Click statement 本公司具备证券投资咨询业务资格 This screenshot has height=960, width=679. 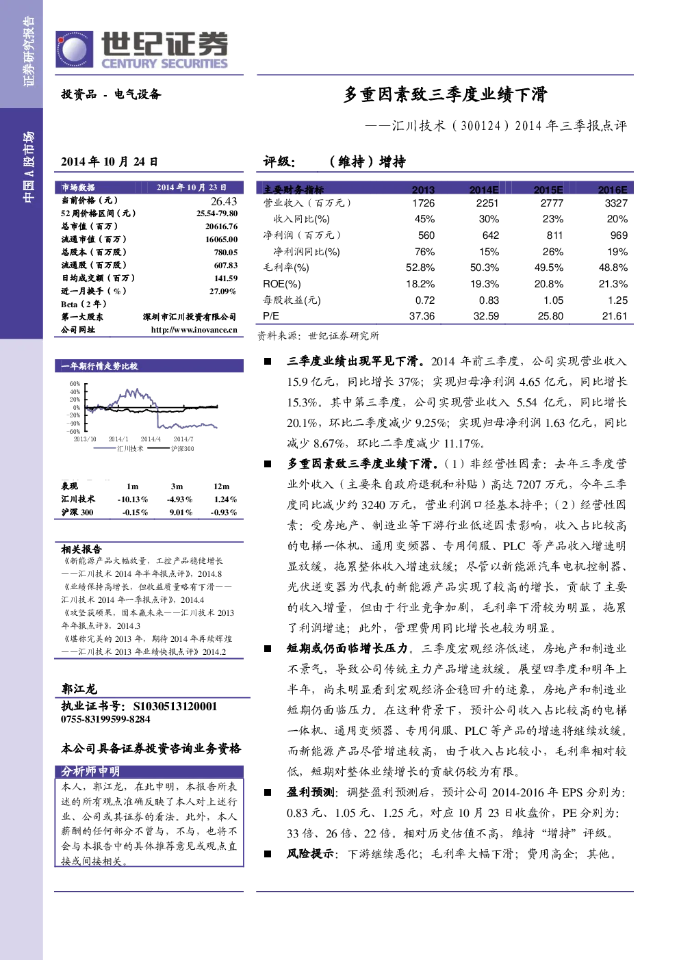(151, 749)
